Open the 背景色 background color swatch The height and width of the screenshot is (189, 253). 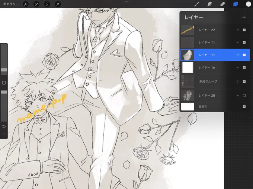coord(188,107)
